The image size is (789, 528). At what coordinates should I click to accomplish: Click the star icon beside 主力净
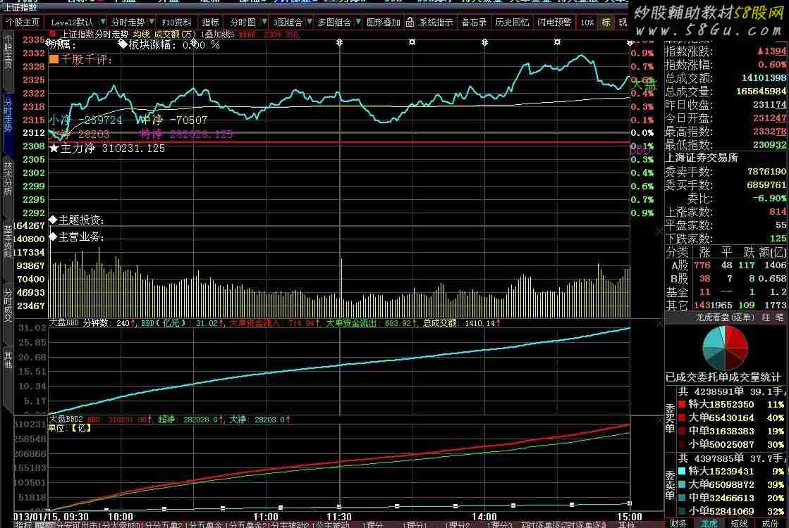(x=54, y=149)
